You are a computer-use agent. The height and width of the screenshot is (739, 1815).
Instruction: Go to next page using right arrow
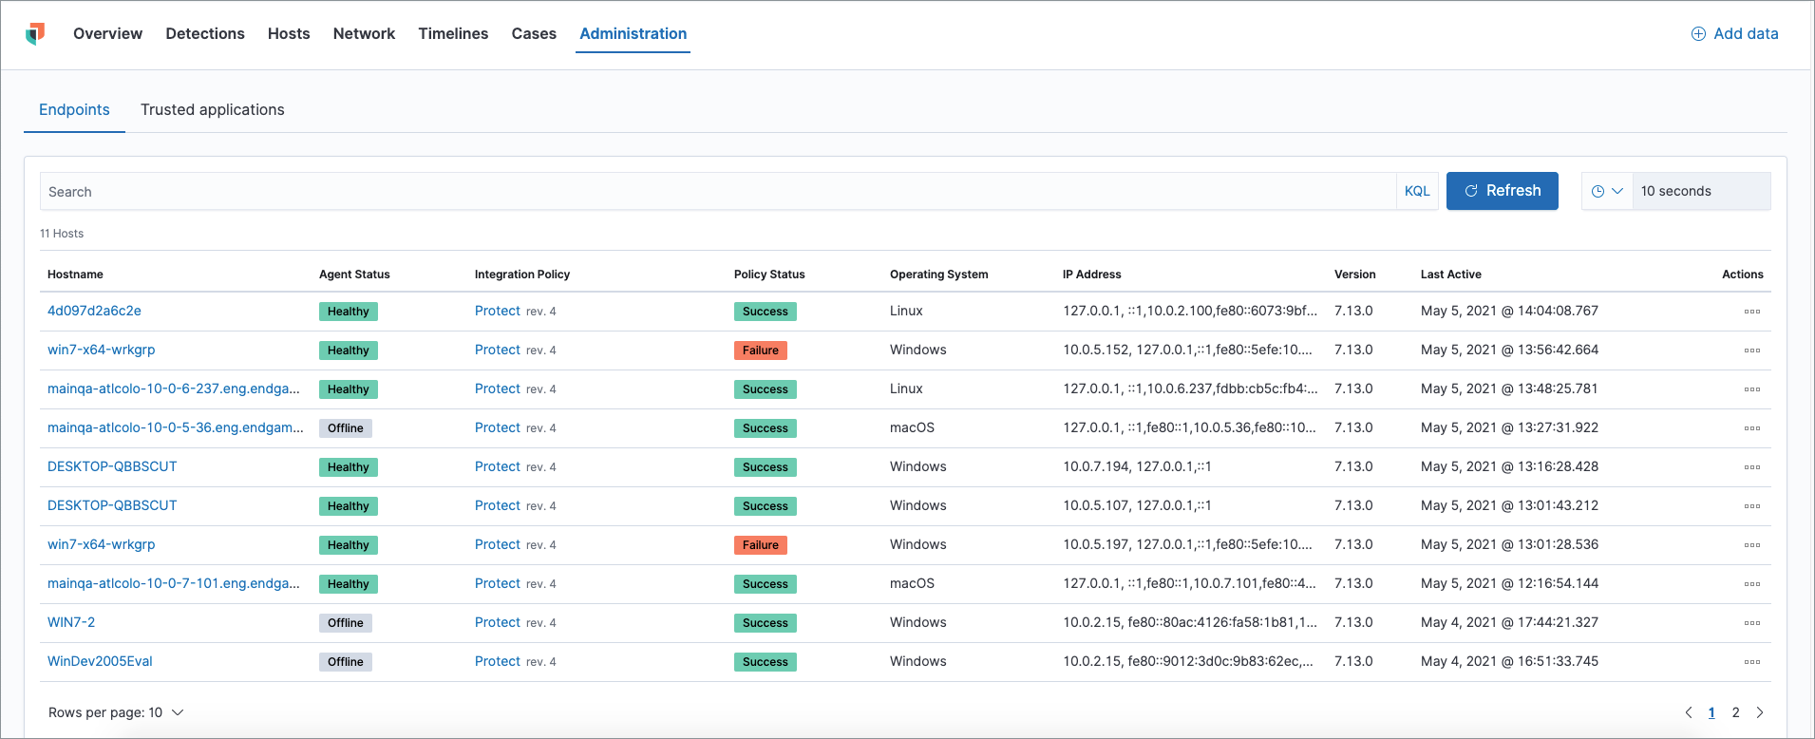pyautogui.click(x=1760, y=712)
